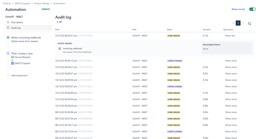
Task: Go to previous audit log page
Action: click(x=233, y=23)
